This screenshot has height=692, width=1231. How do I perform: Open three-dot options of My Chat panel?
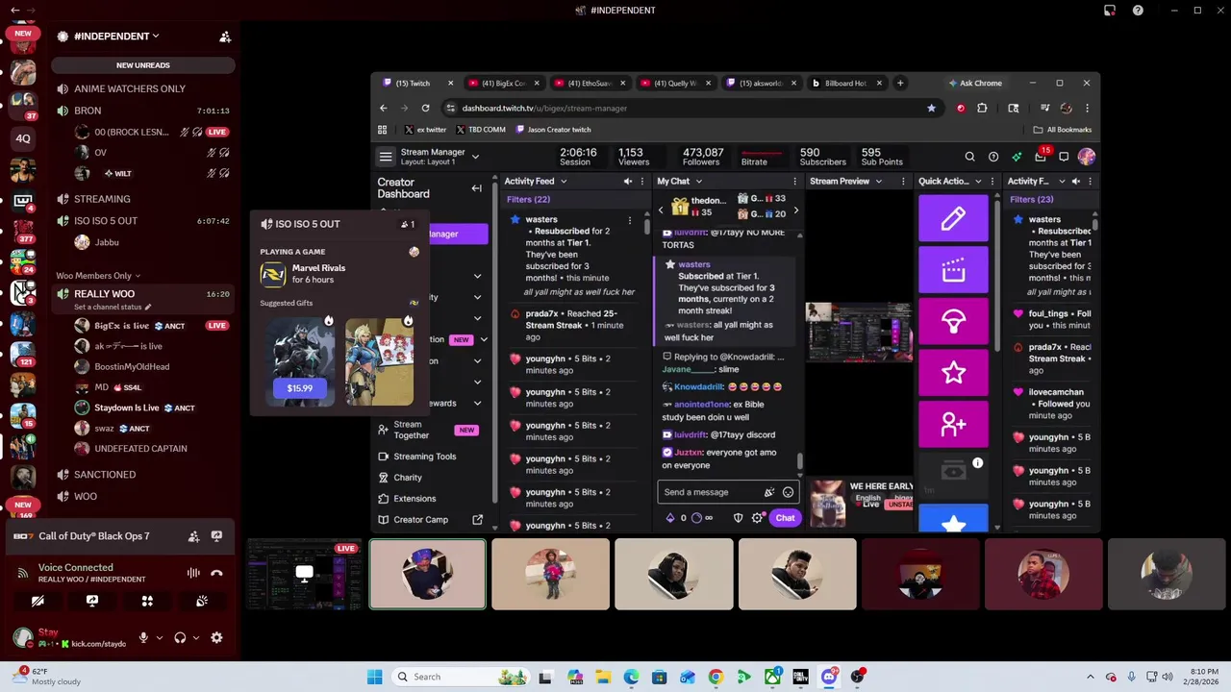tap(794, 181)
